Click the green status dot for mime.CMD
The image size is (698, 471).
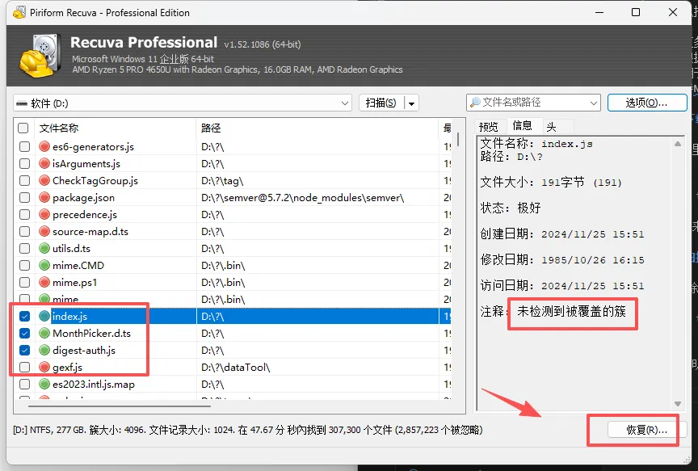pos(44,265)
